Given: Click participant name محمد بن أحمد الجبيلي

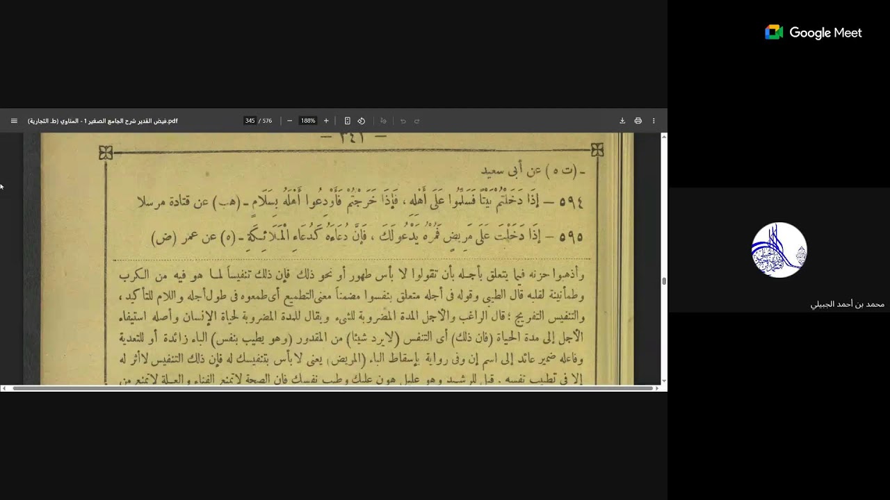Looking at the screenshot, I should coord(848,304).
